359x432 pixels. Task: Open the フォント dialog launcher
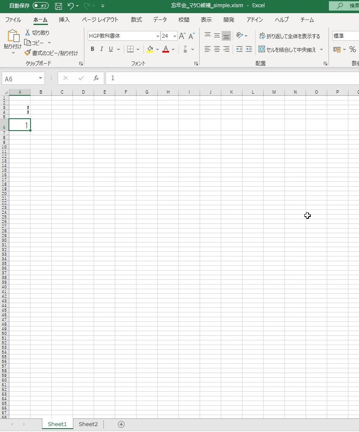coord(196,64)
